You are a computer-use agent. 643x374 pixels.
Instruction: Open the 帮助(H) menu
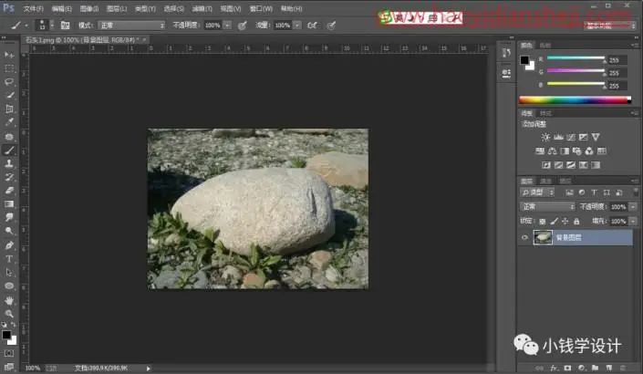pos(291,8)
